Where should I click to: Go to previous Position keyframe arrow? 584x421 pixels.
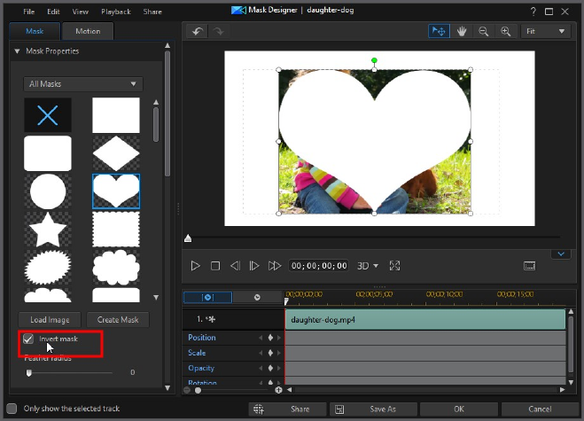tap(261, 338)
